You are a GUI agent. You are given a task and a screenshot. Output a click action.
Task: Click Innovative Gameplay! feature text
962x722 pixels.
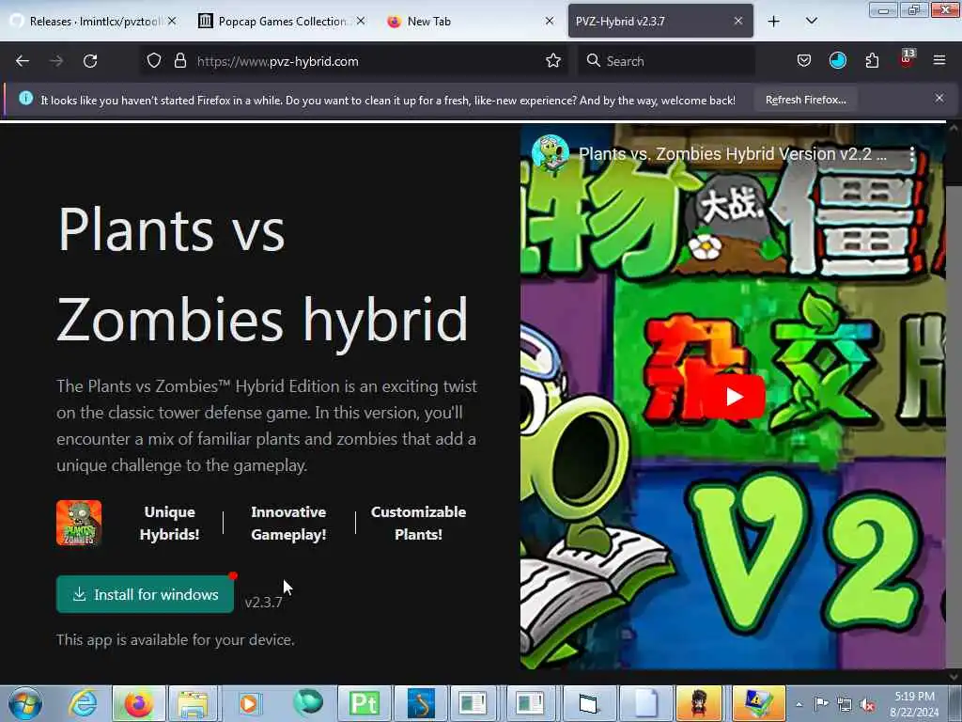(288, 523)
